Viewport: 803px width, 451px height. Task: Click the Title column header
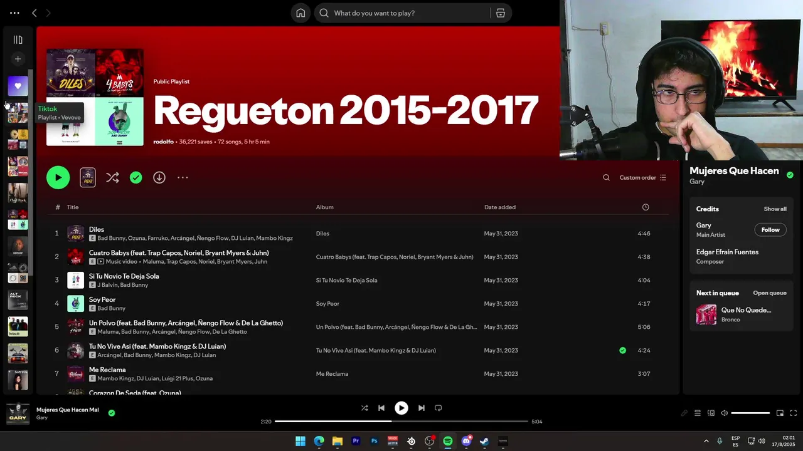(x=73, y=207)
